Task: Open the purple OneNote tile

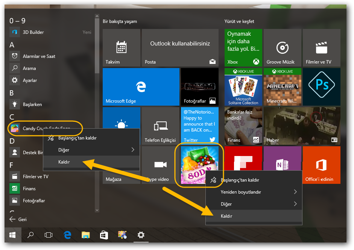Action: coord(283,158)
